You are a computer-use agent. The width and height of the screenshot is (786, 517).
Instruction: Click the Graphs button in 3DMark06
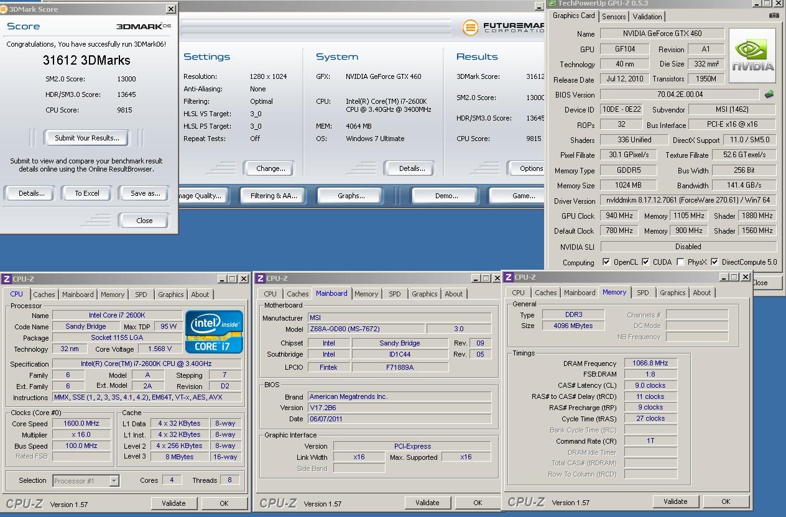351,196
